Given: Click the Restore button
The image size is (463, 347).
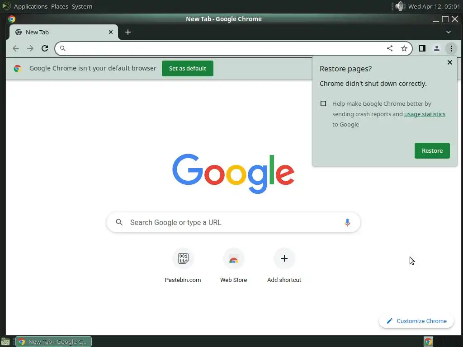Looking at the screenshot, I should [432, 151].
